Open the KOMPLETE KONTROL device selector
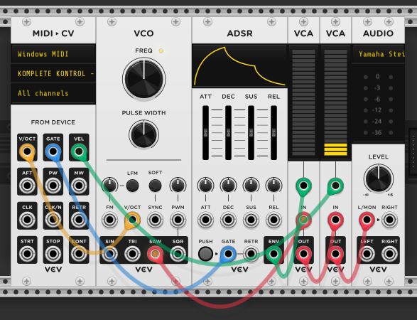 pos(53,73)
